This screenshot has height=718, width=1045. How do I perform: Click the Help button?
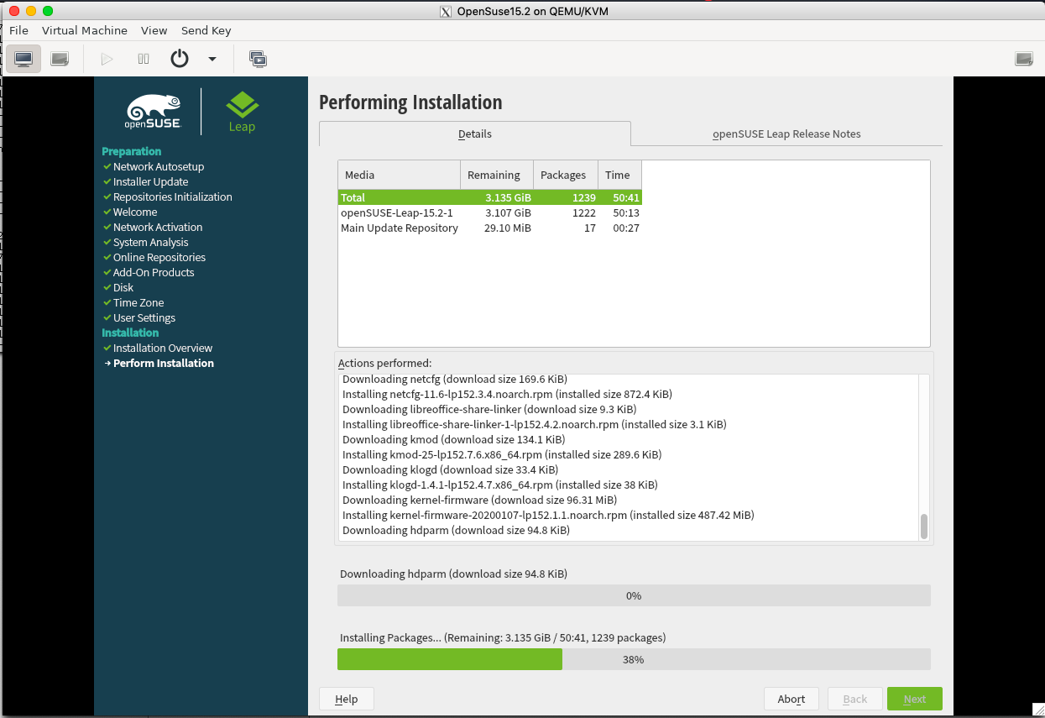347,699
